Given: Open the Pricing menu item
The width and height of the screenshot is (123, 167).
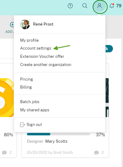Looking at the screenshot, I should (x=27, y=79).
